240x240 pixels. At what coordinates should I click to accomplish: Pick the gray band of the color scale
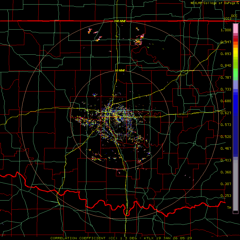pos(235,185)
